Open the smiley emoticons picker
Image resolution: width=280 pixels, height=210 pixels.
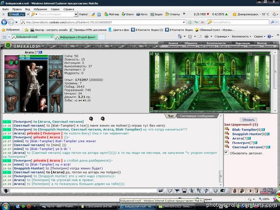pos(216,191)
